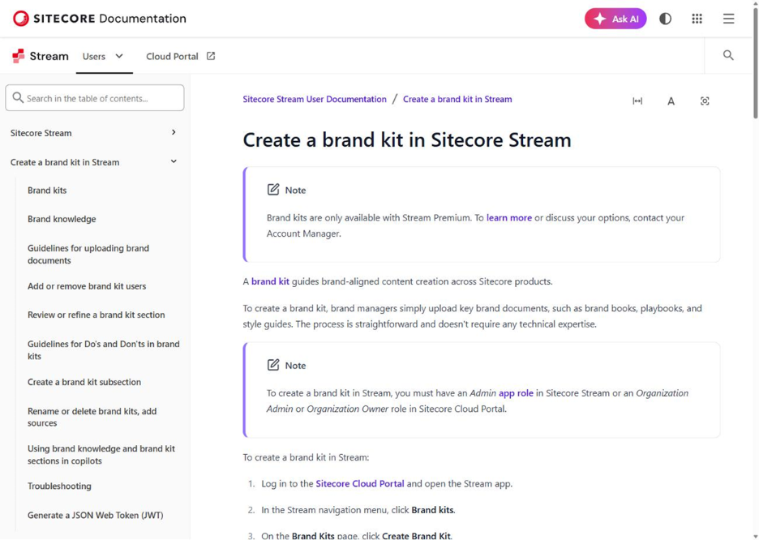Open Using brand knowledge in copilots page

[x=101, y=455]
